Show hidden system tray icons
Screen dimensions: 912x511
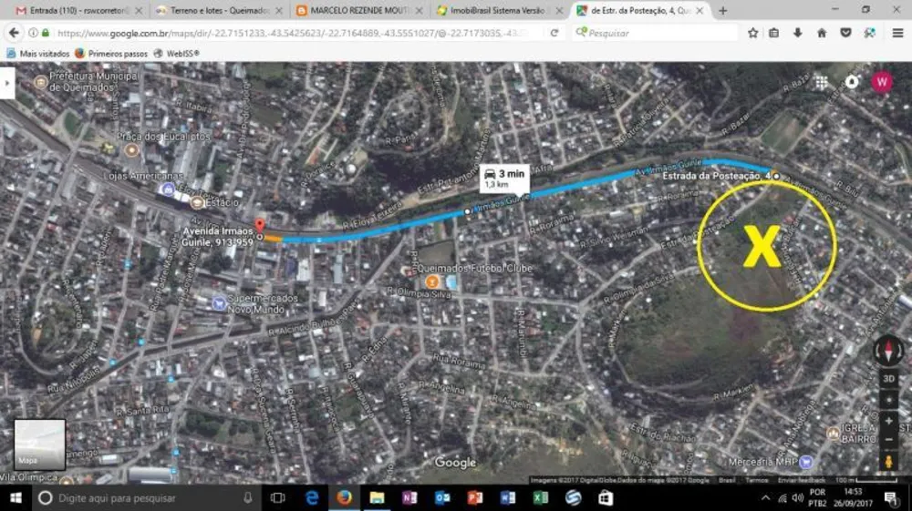(x=765, y=498)
